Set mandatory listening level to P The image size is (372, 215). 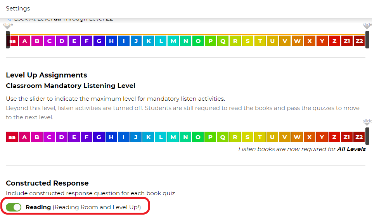210,137
